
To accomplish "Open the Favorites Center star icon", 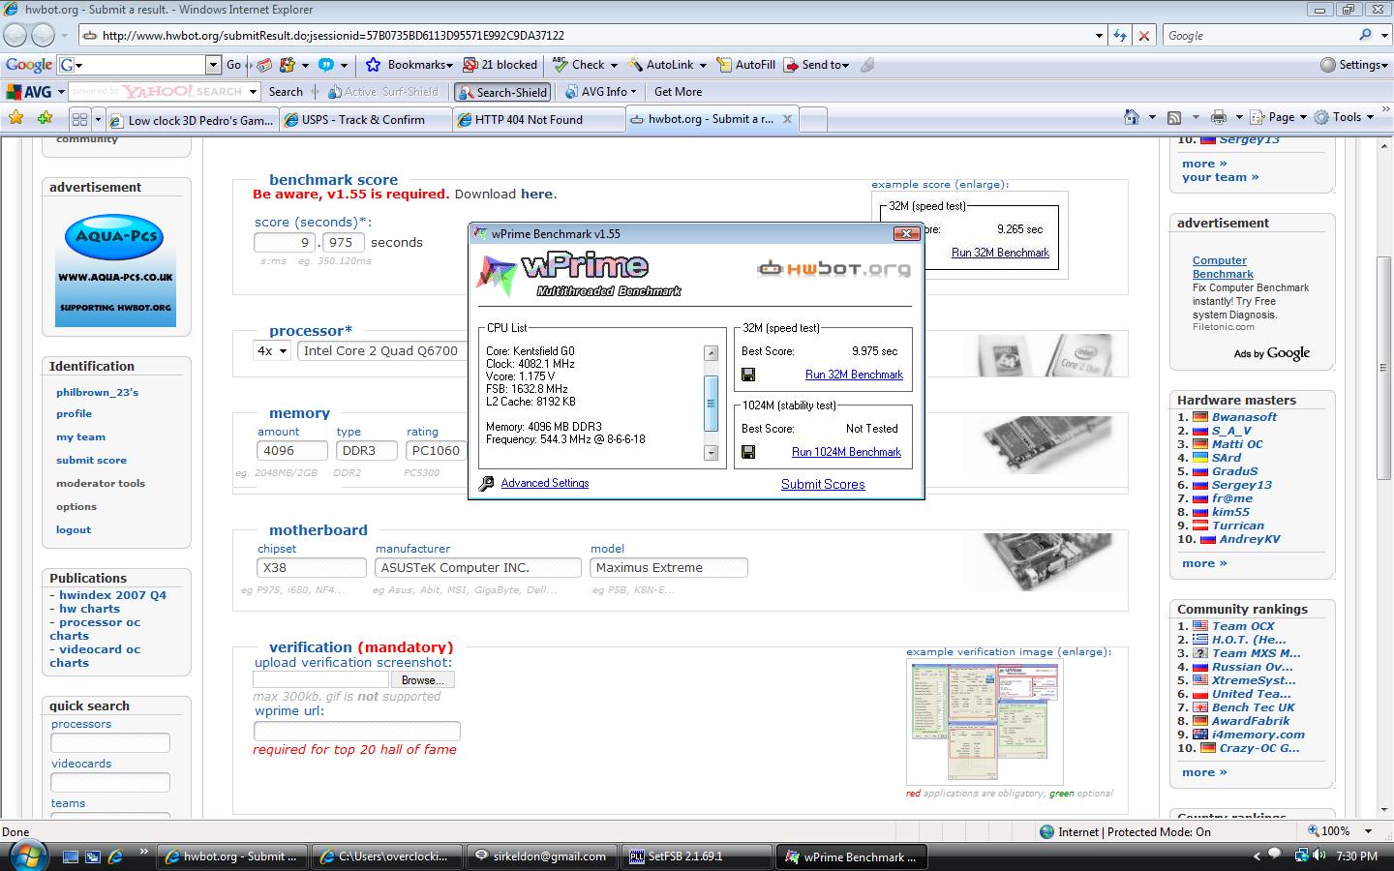I will tap(16, 118).
